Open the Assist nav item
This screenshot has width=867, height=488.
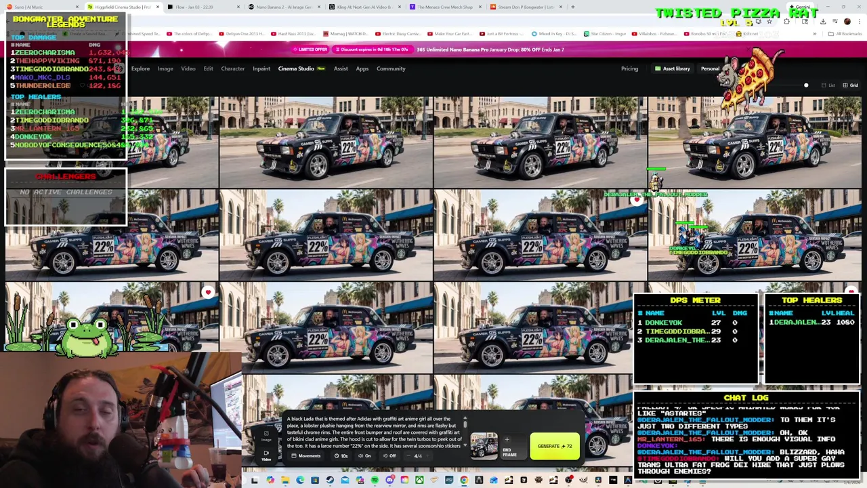pyautogui.click(x=341, y=68)
